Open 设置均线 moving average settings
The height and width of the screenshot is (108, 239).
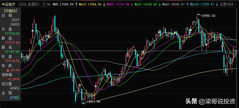click(226, 4)
